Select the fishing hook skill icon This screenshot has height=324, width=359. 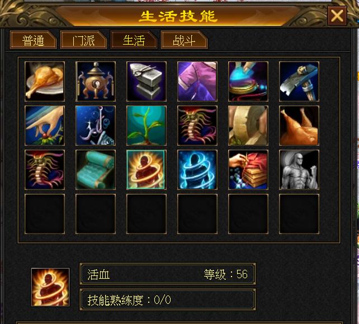(96, 126)
